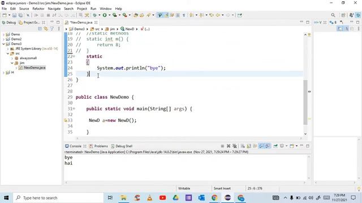Select NewDemo.java in the project tree
This screenshot has height=203, width=362.
coord(32,68)
